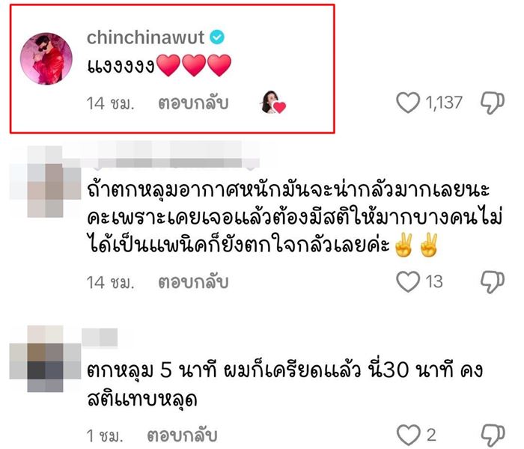Image resolution: width=524 pixels, height=449 pixels.
Task: Dislike the comment with 13 likes
Action: (x=493, y=282)
